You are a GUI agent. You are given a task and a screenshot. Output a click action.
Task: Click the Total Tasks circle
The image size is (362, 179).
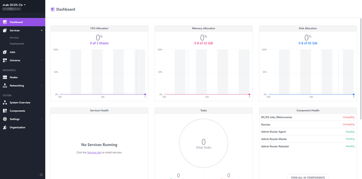(x=204, y=143)
